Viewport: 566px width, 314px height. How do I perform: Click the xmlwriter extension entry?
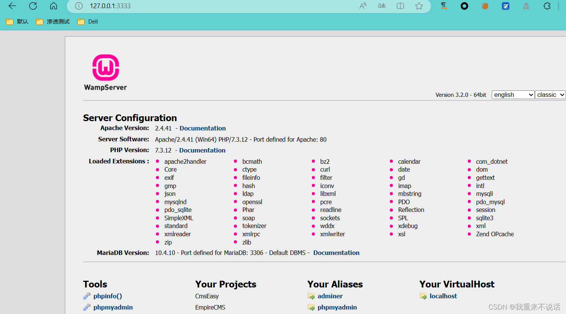(332, 234)
